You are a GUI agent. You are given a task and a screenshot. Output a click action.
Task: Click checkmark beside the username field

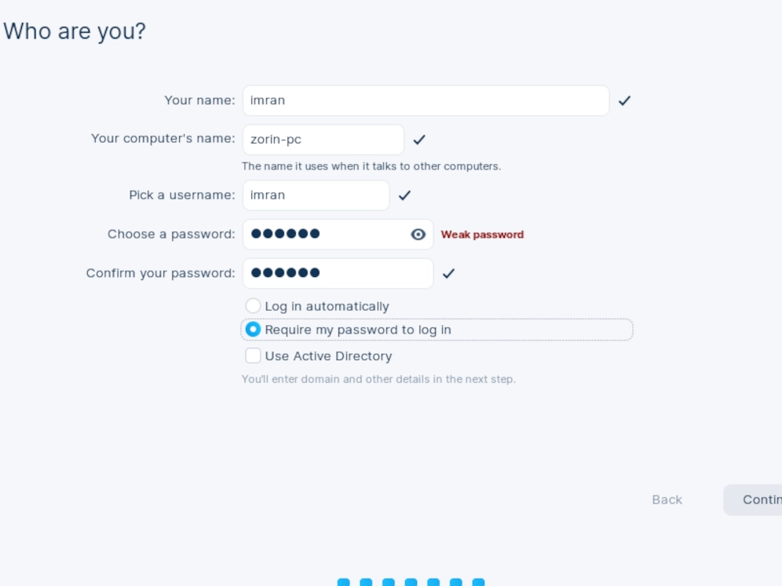pos(404,195)
